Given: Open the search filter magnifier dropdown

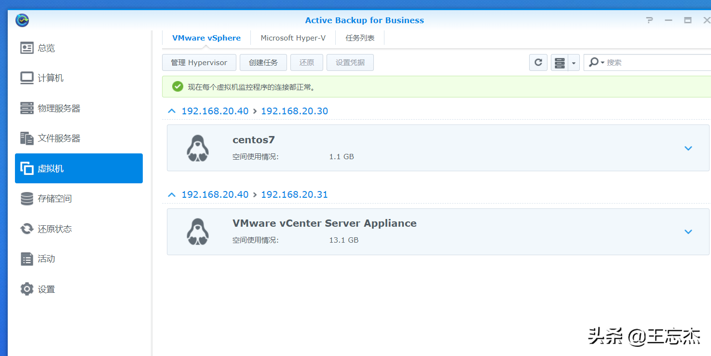Looking at the screenshot, I should pyautogui.click(x=597, y=62).
